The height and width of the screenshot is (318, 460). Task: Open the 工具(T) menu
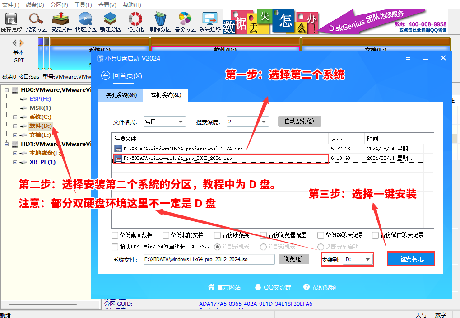point(84,5)
